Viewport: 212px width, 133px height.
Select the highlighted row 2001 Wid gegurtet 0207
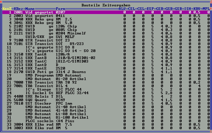44,13
